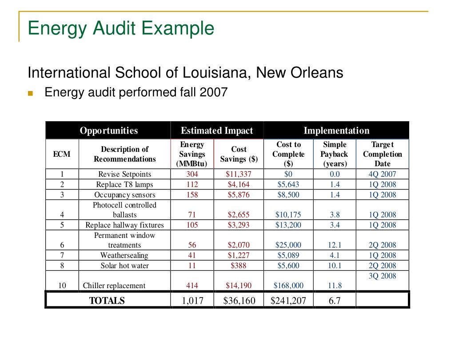Screen dimensions: 455x341
Task: Select cost to complete value $25,000
Action: coord(288,245)
